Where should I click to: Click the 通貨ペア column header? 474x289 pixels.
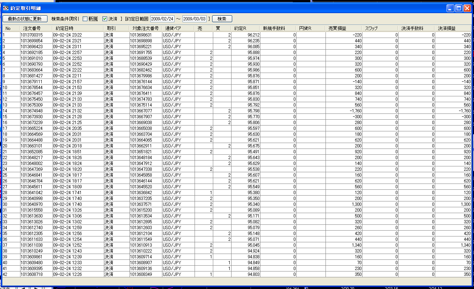click(178, 28)
